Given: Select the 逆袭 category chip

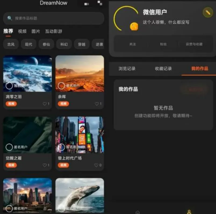Looking at the screenshot, I should point(98,44).
